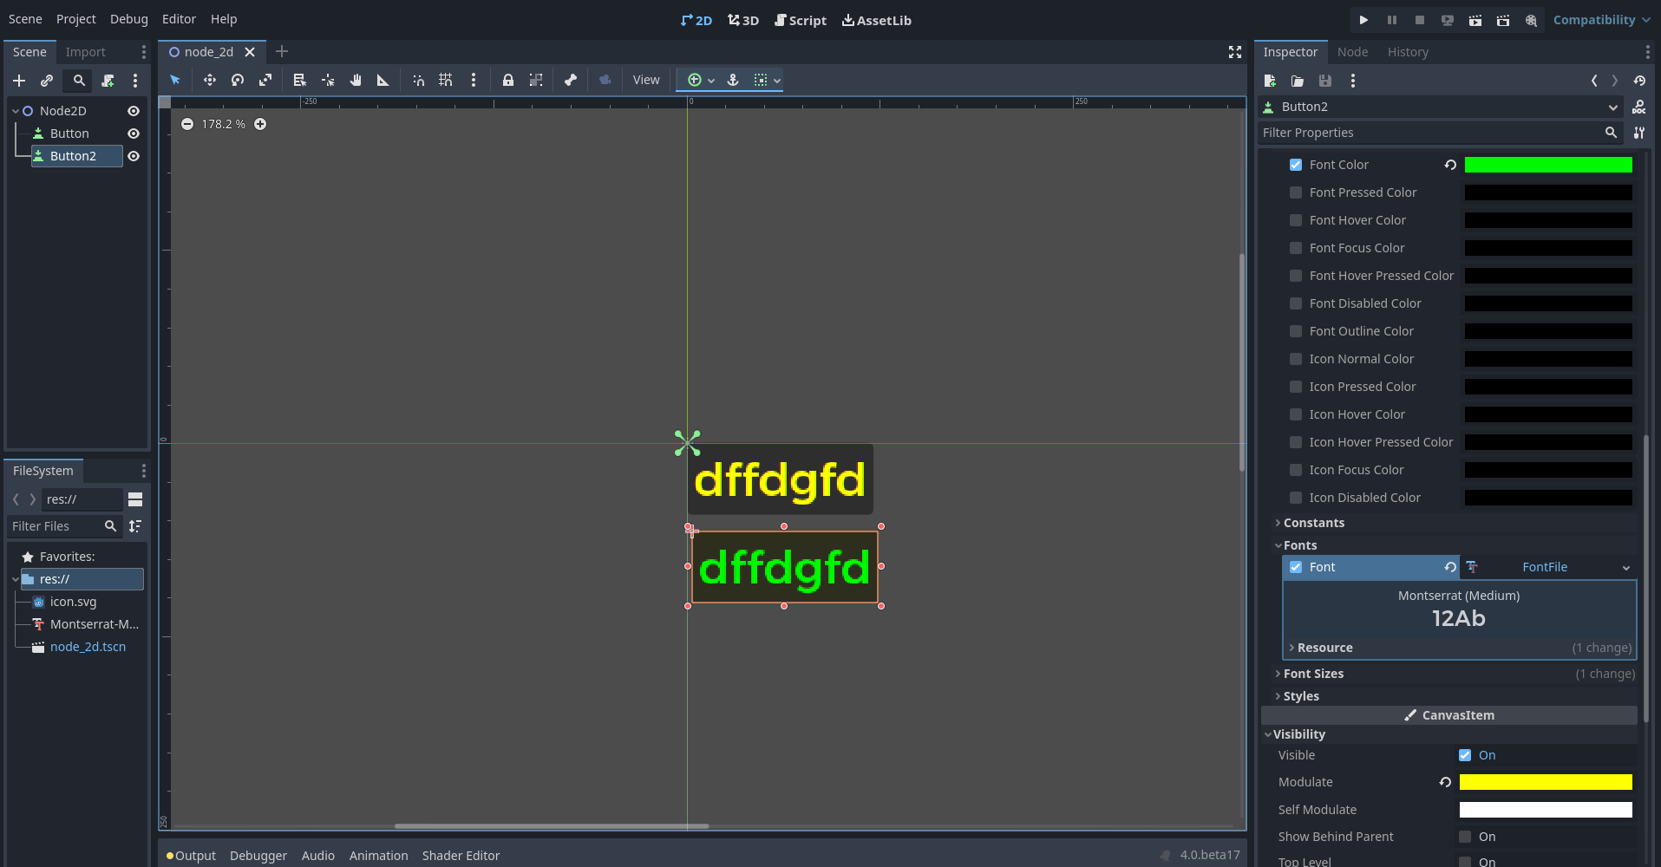The image size is (1661, 867).
Task: Uncheck the Visible property for Button2
Action: (x=1465, y=754)
